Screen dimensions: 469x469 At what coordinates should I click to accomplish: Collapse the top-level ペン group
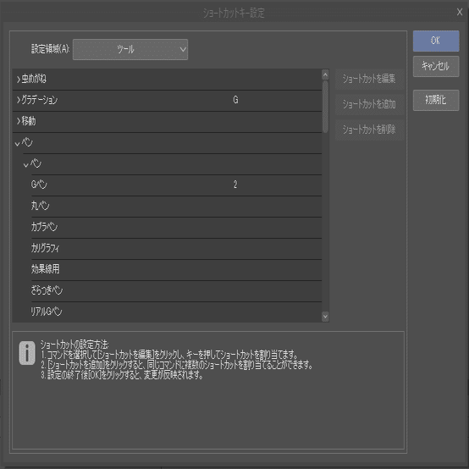coord(18,143)
